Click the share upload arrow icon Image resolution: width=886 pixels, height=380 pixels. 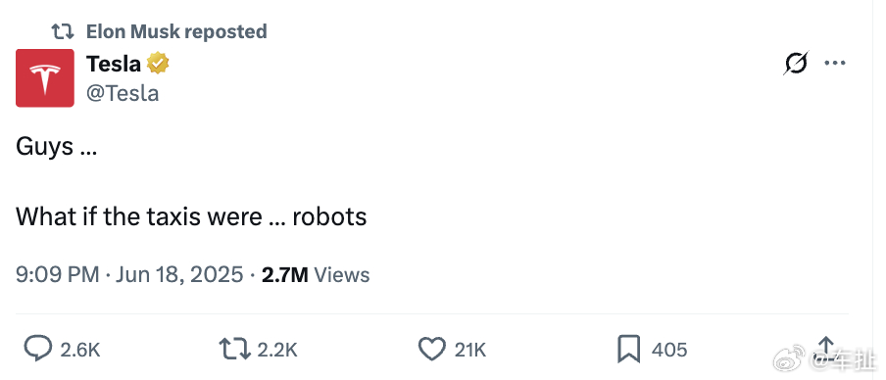(x=825, y=348)
